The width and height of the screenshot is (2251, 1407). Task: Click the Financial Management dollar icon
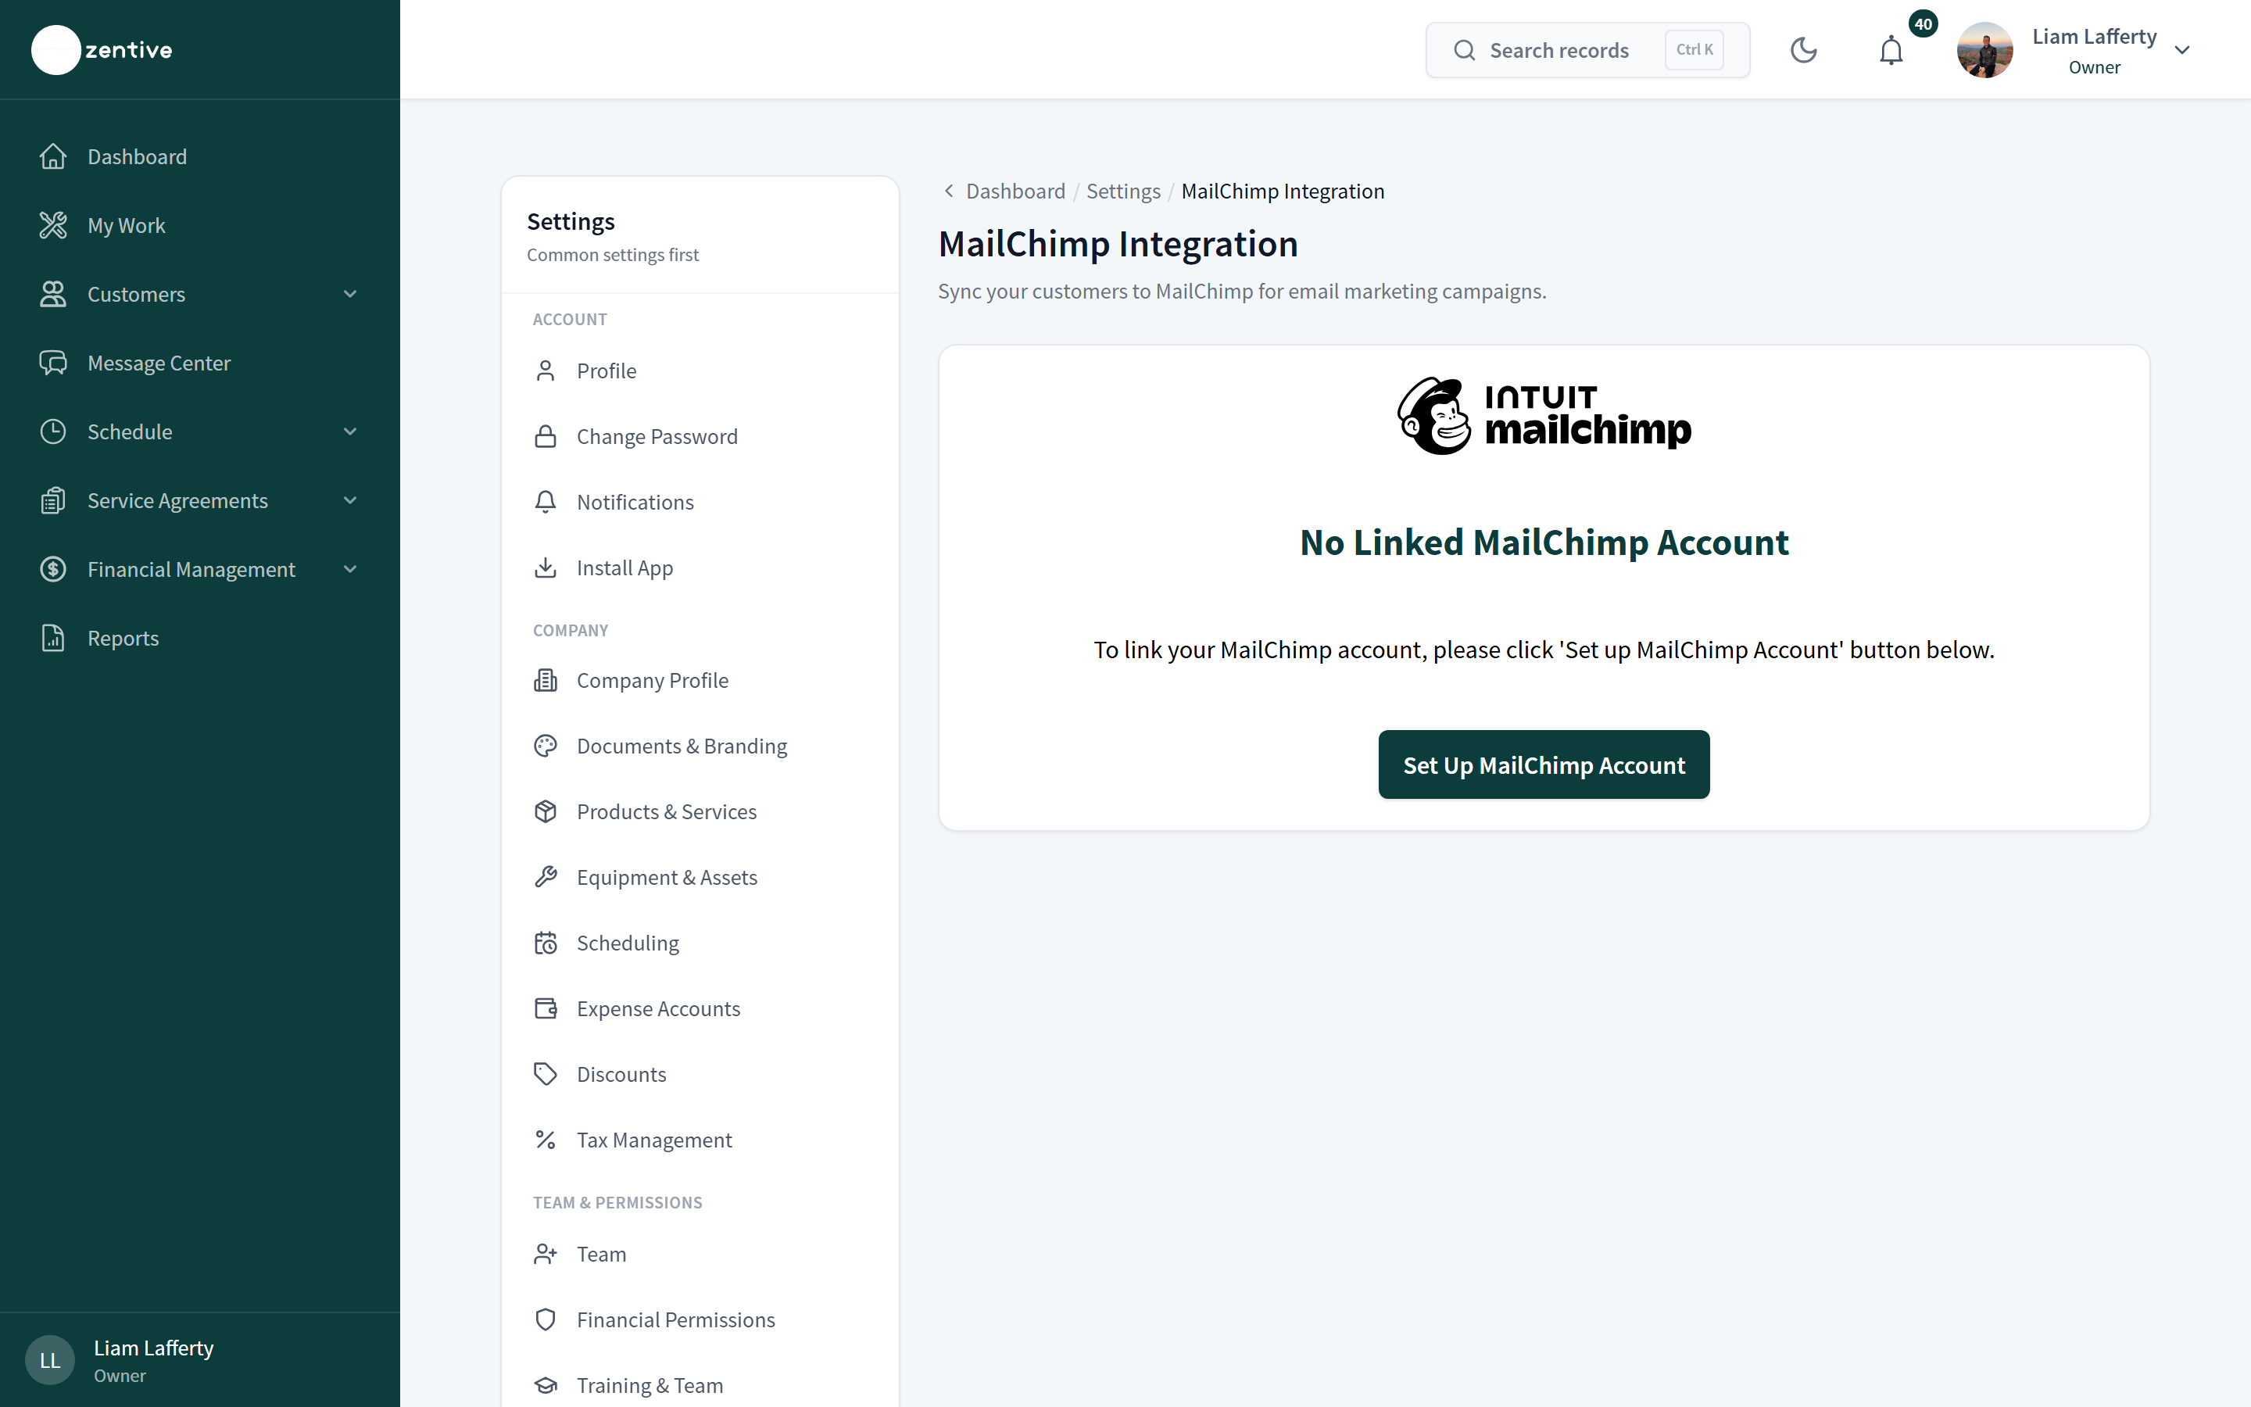pos(53,570)
